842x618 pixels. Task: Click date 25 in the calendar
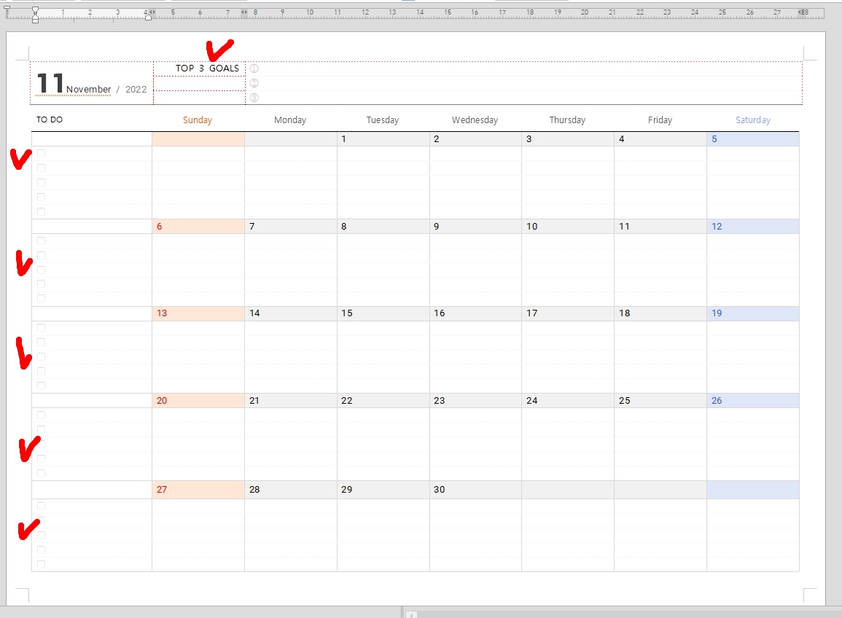point(625,401)
